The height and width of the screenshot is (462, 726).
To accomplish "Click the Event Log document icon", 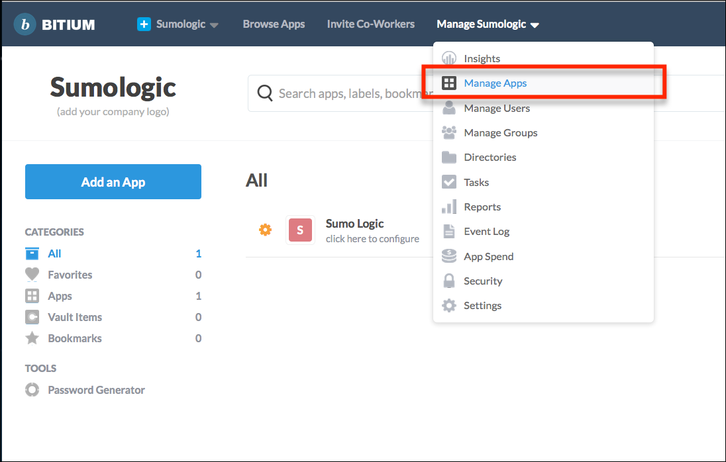I will point(449,231).
